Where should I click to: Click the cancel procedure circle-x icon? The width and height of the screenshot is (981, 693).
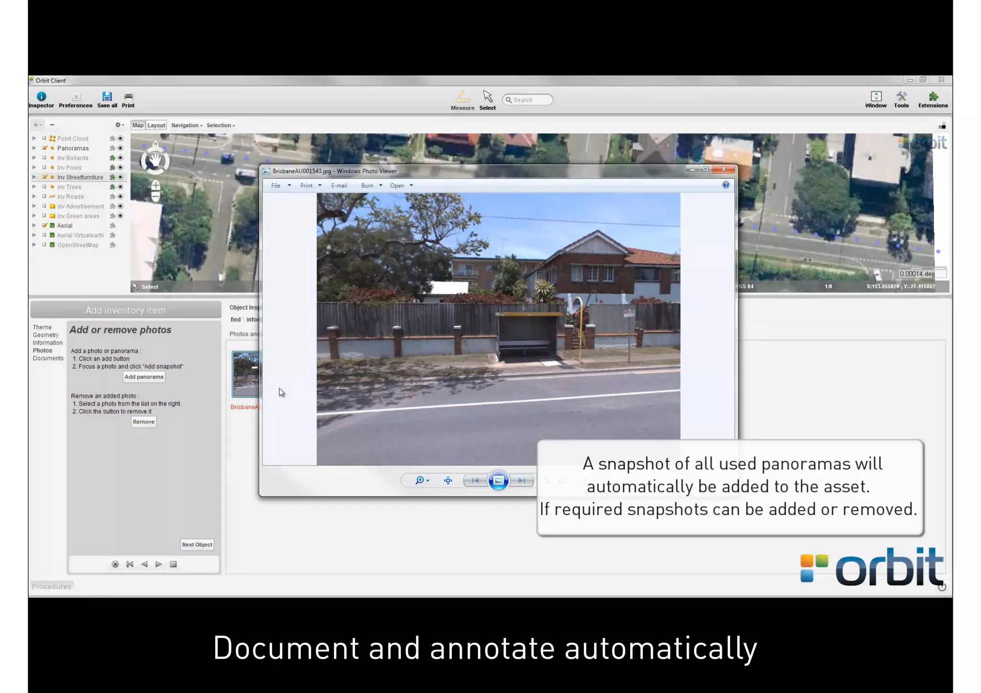click(115, 564)
